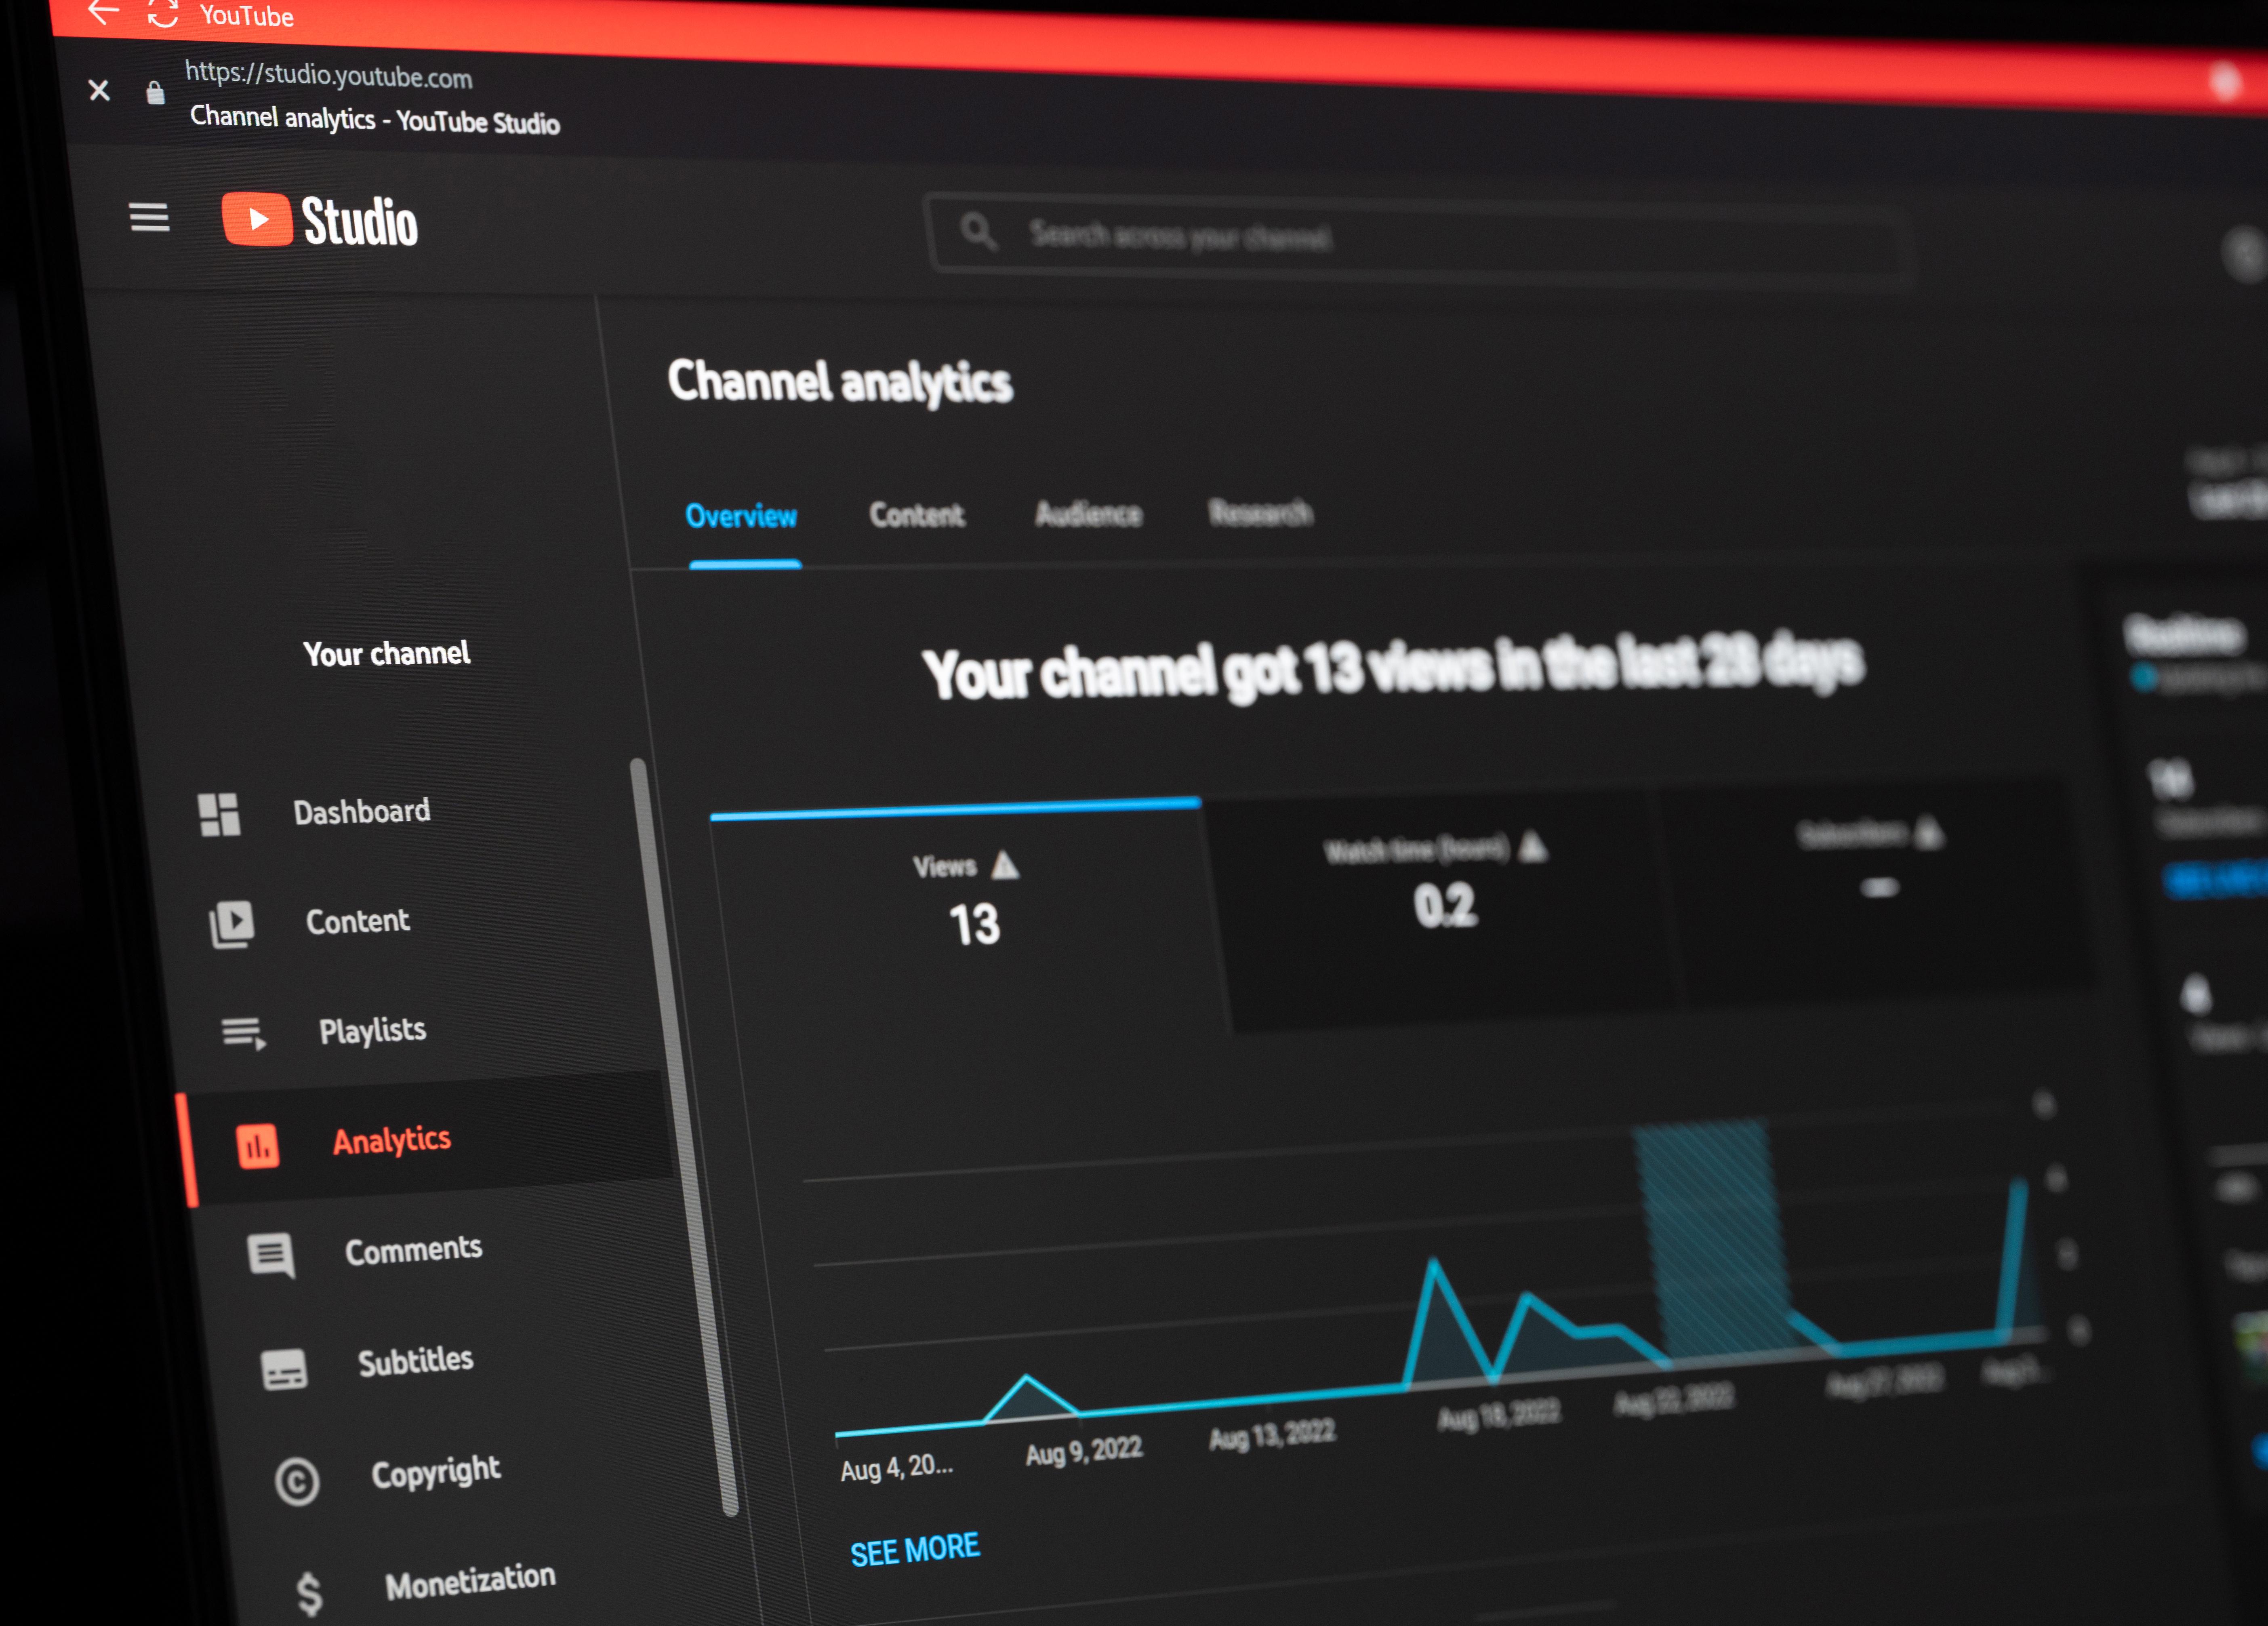The height and width of the screenshot is (1626, 2268).
Task: Open the Comments speech bubble icon
Action: [x=271, y=1256]
